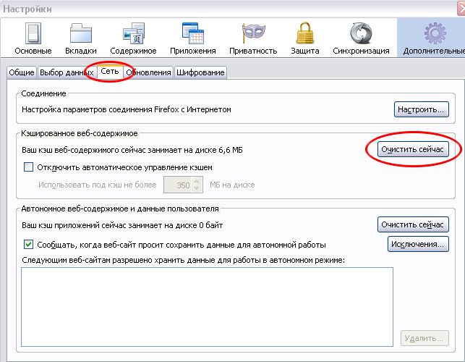The height and width of the screenshot is (362, 465).
Task: Select the Сеть tab
Action: coord(110,72)
